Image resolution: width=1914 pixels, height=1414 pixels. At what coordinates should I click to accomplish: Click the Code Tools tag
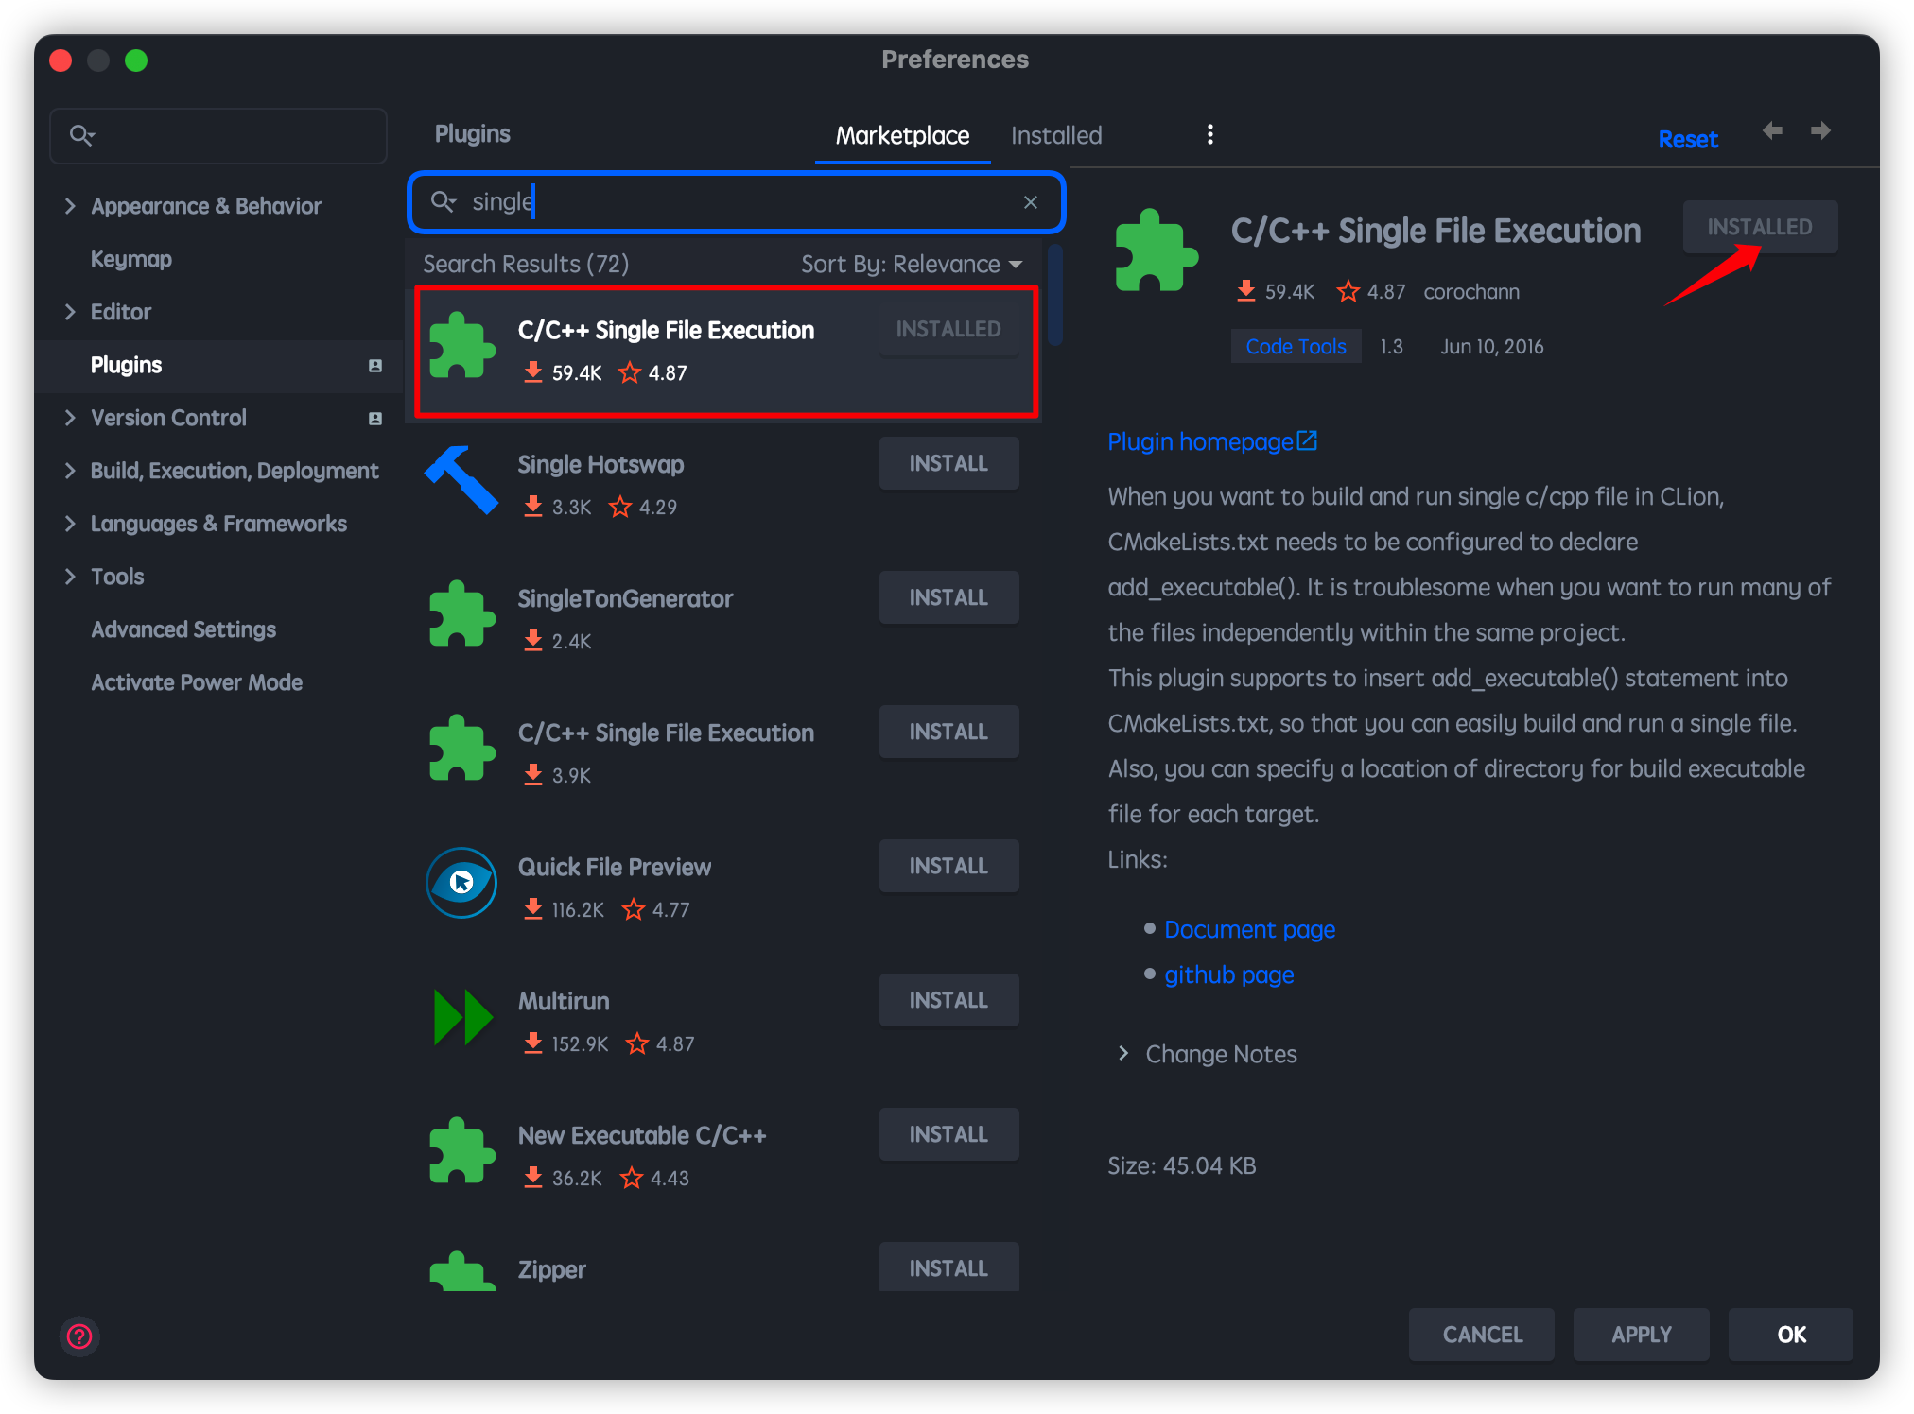pyautogui.click(x=1296, y=346)
